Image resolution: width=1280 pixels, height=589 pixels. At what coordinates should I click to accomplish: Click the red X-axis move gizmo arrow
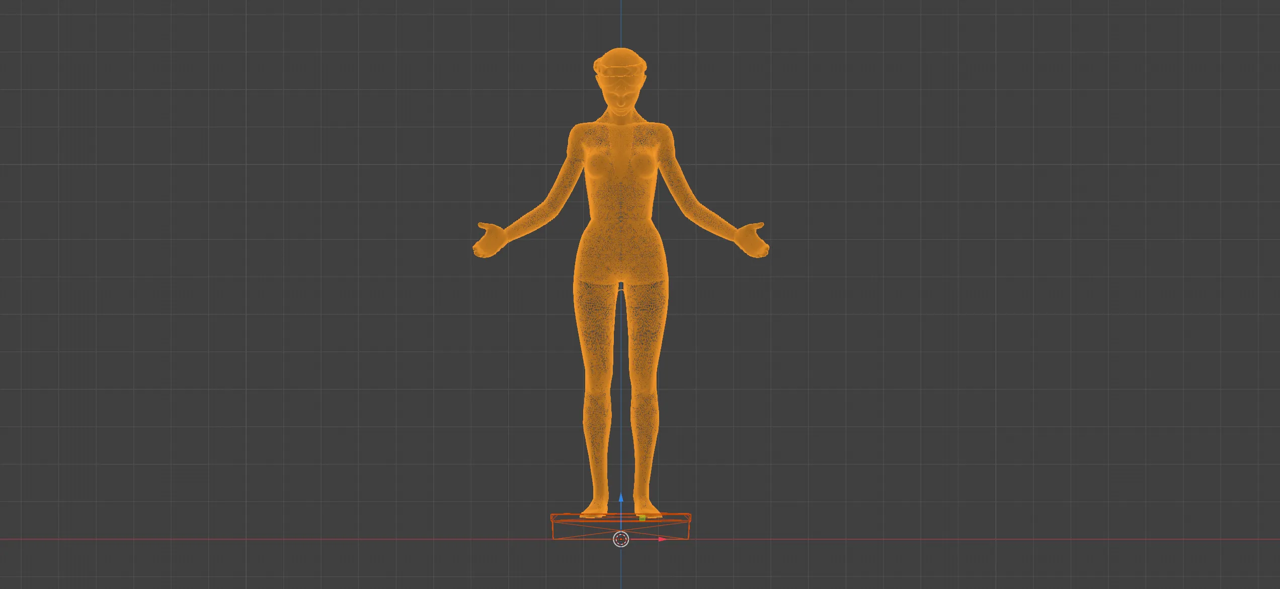click(x=662, y=539)
